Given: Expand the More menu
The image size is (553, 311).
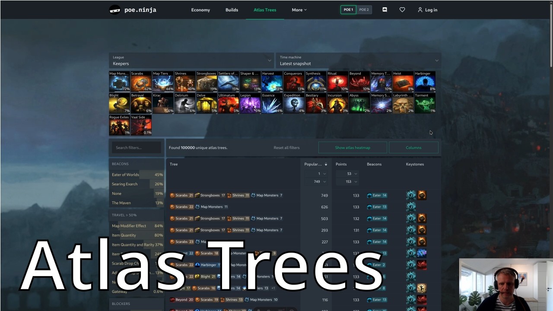Looking at the screenshot, I should (x=299, y=10).
